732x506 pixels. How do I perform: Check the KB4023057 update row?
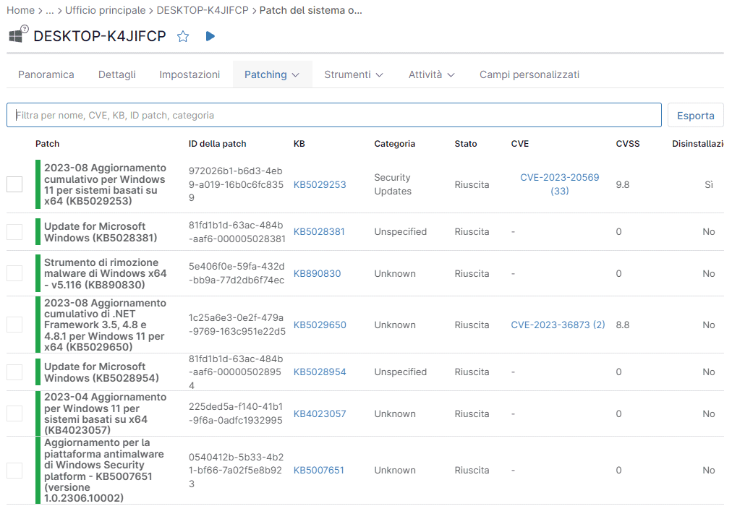point(14,413)
